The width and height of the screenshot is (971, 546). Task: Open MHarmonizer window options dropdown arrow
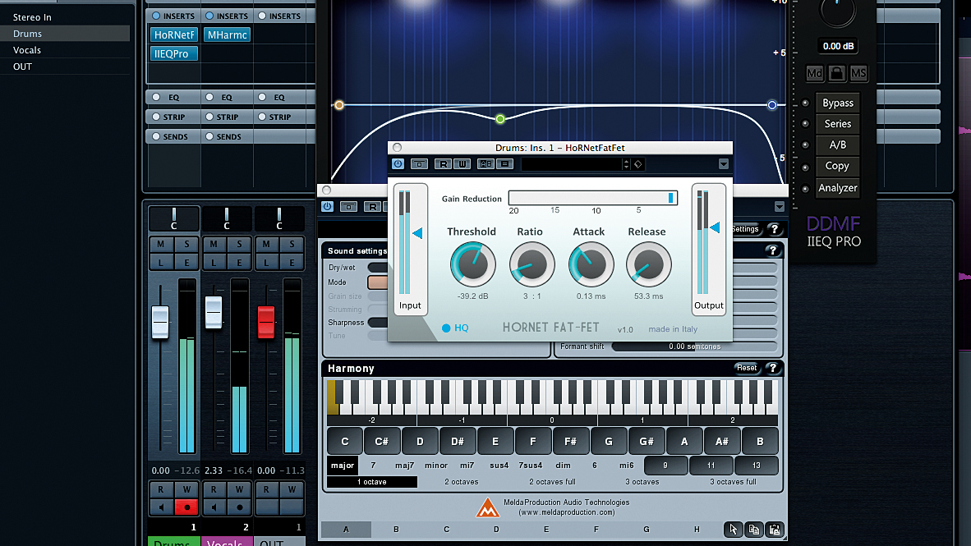pos(779,207)
